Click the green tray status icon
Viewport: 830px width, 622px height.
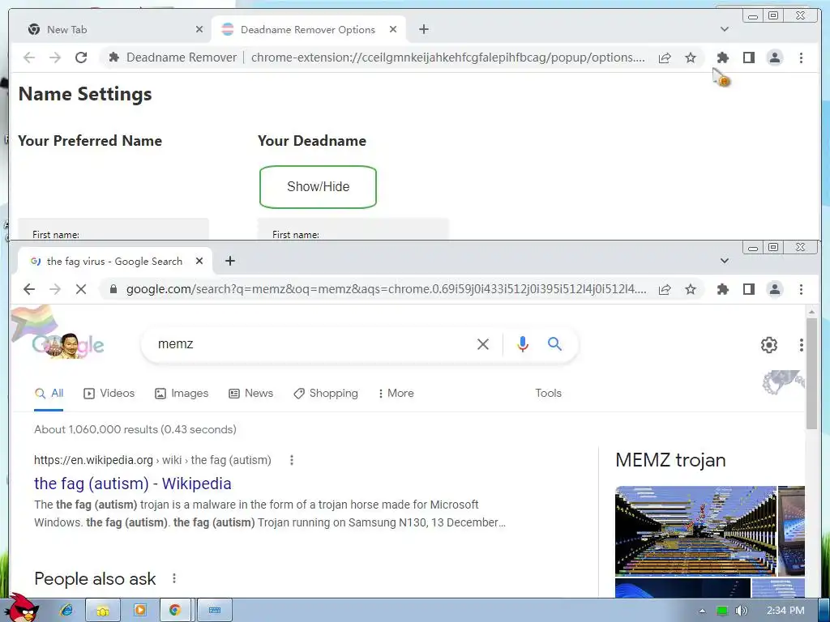pos(721,611)
